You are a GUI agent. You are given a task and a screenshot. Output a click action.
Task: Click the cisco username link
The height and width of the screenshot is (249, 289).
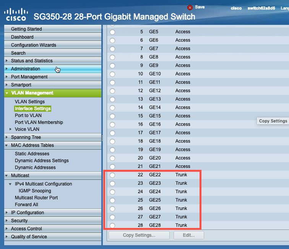(x=236, y=8)
